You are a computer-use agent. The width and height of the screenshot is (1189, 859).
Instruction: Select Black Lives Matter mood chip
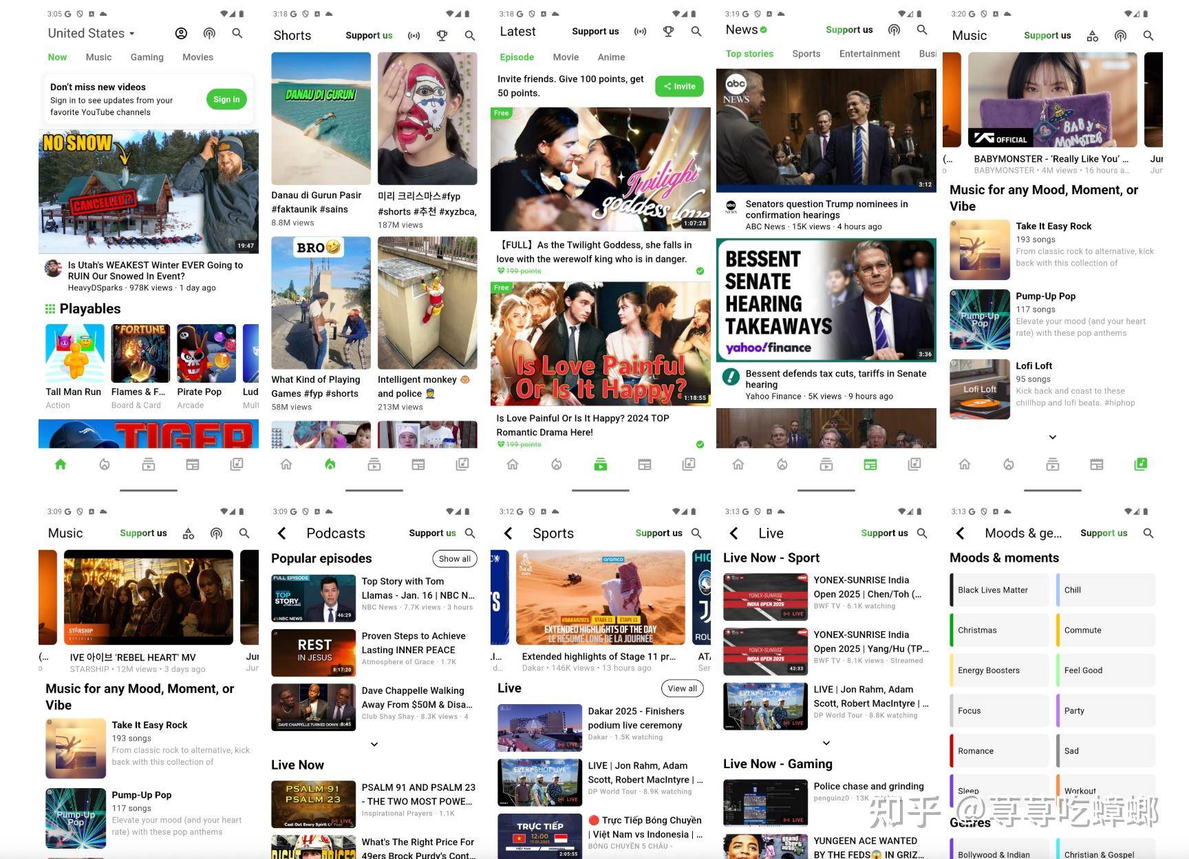999,590
